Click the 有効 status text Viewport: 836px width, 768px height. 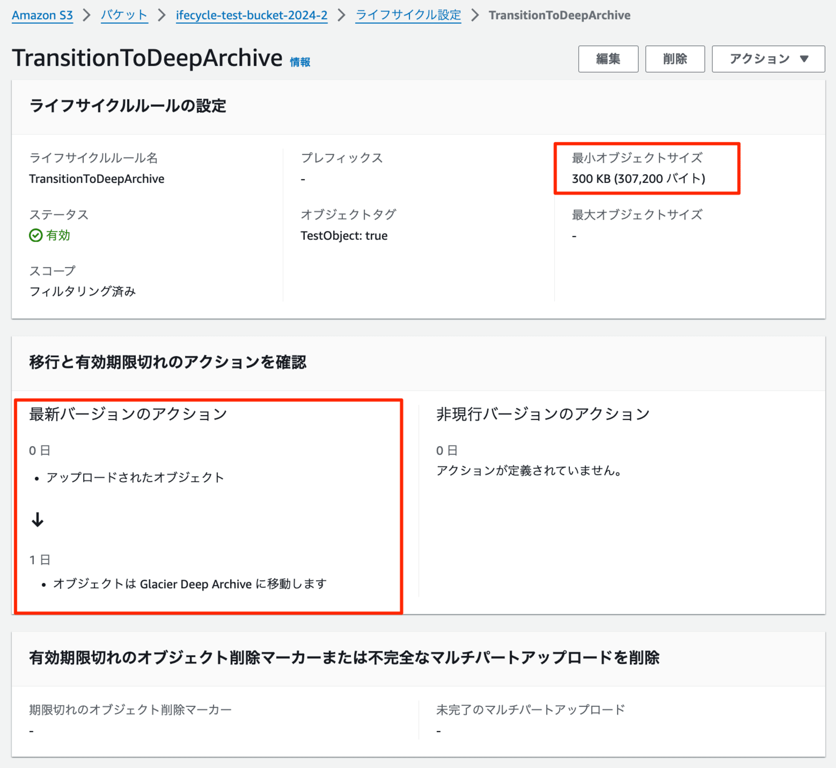point(58,236)
